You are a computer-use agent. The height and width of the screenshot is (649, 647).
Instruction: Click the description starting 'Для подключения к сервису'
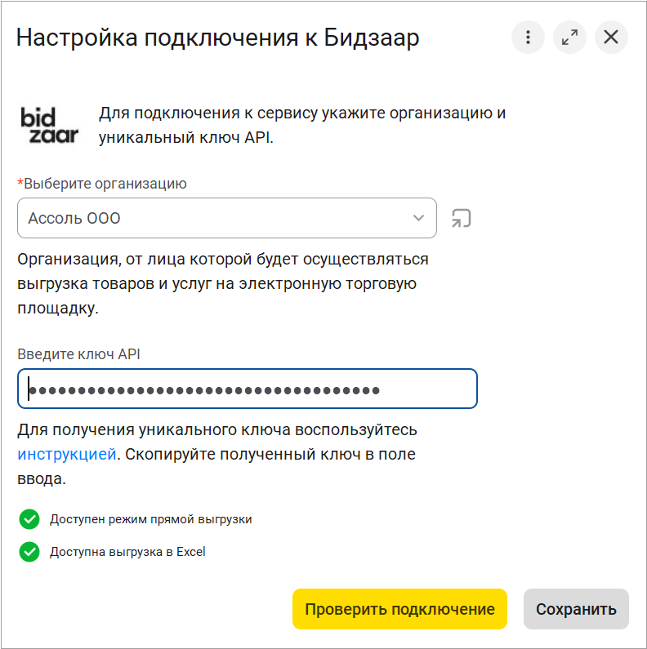point(302,125)
